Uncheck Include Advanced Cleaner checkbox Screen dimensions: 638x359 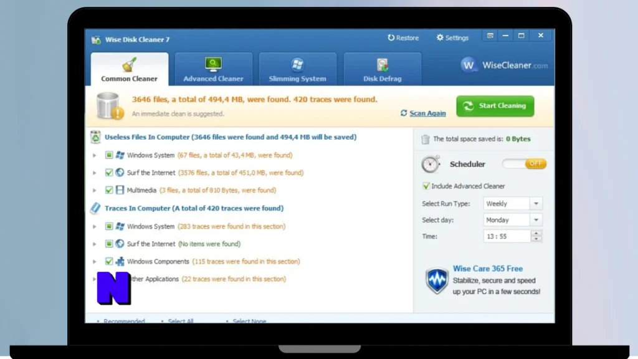(426, 186)
